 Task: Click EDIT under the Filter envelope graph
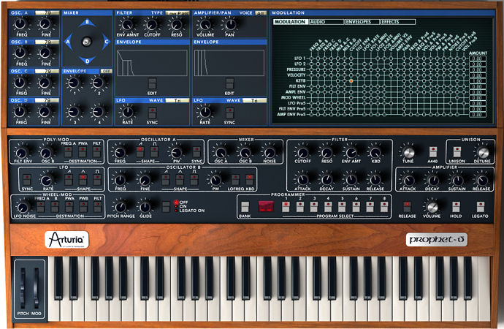point(152,84)
